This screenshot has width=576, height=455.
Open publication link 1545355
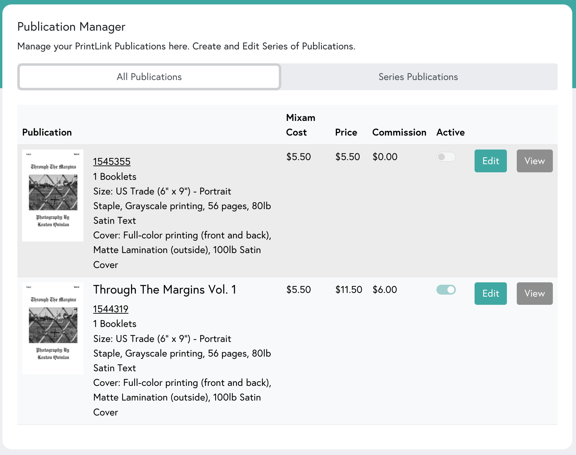(112, 161)
